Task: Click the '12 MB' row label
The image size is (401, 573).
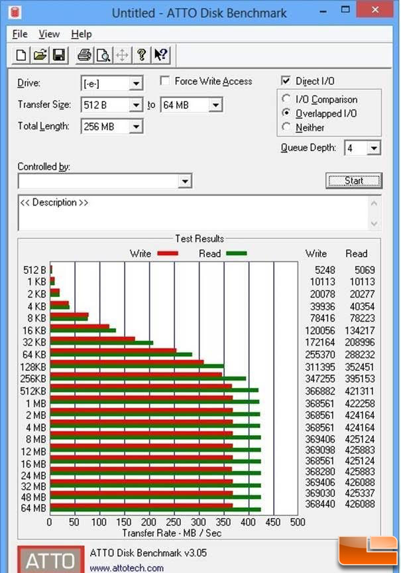Action: (34, 452)
